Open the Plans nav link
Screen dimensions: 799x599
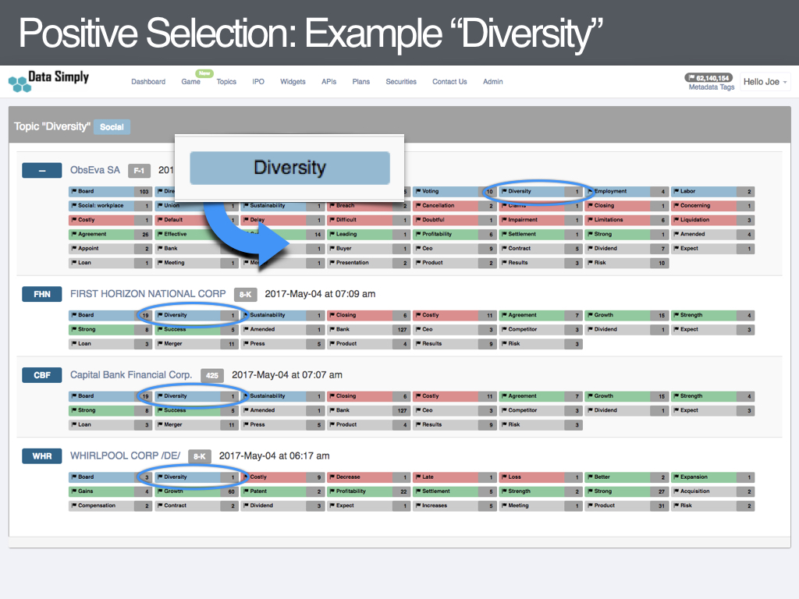tap(360, 81)
